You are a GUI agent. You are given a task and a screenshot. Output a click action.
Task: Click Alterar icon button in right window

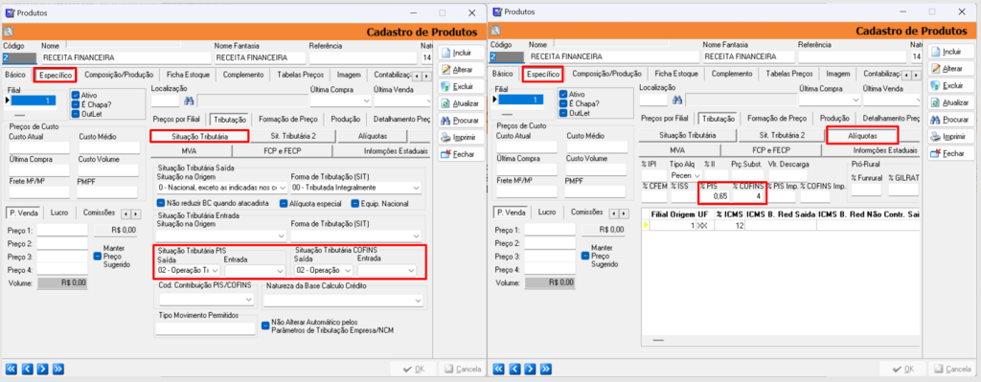[950, 69]
